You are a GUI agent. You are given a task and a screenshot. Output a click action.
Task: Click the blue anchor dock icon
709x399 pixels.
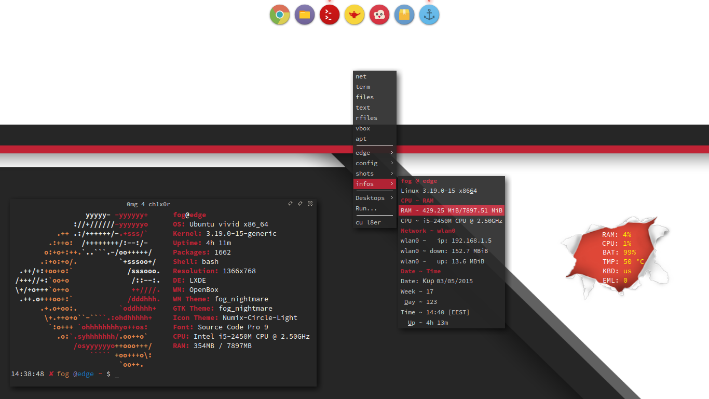pyautogui.click(x=429, y=15)
